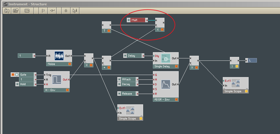Click the Trig input port on H - Env
This screenshot has width=280, height=134.
pos(45,75)
